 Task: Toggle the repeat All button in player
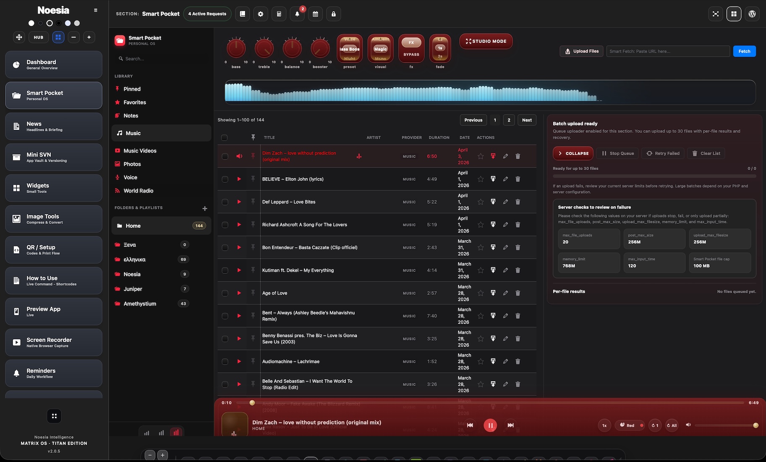coord(672,425)
